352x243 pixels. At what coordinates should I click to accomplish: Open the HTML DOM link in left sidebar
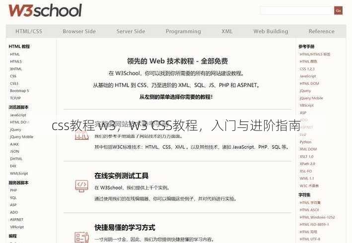click(x=19, y=122)
